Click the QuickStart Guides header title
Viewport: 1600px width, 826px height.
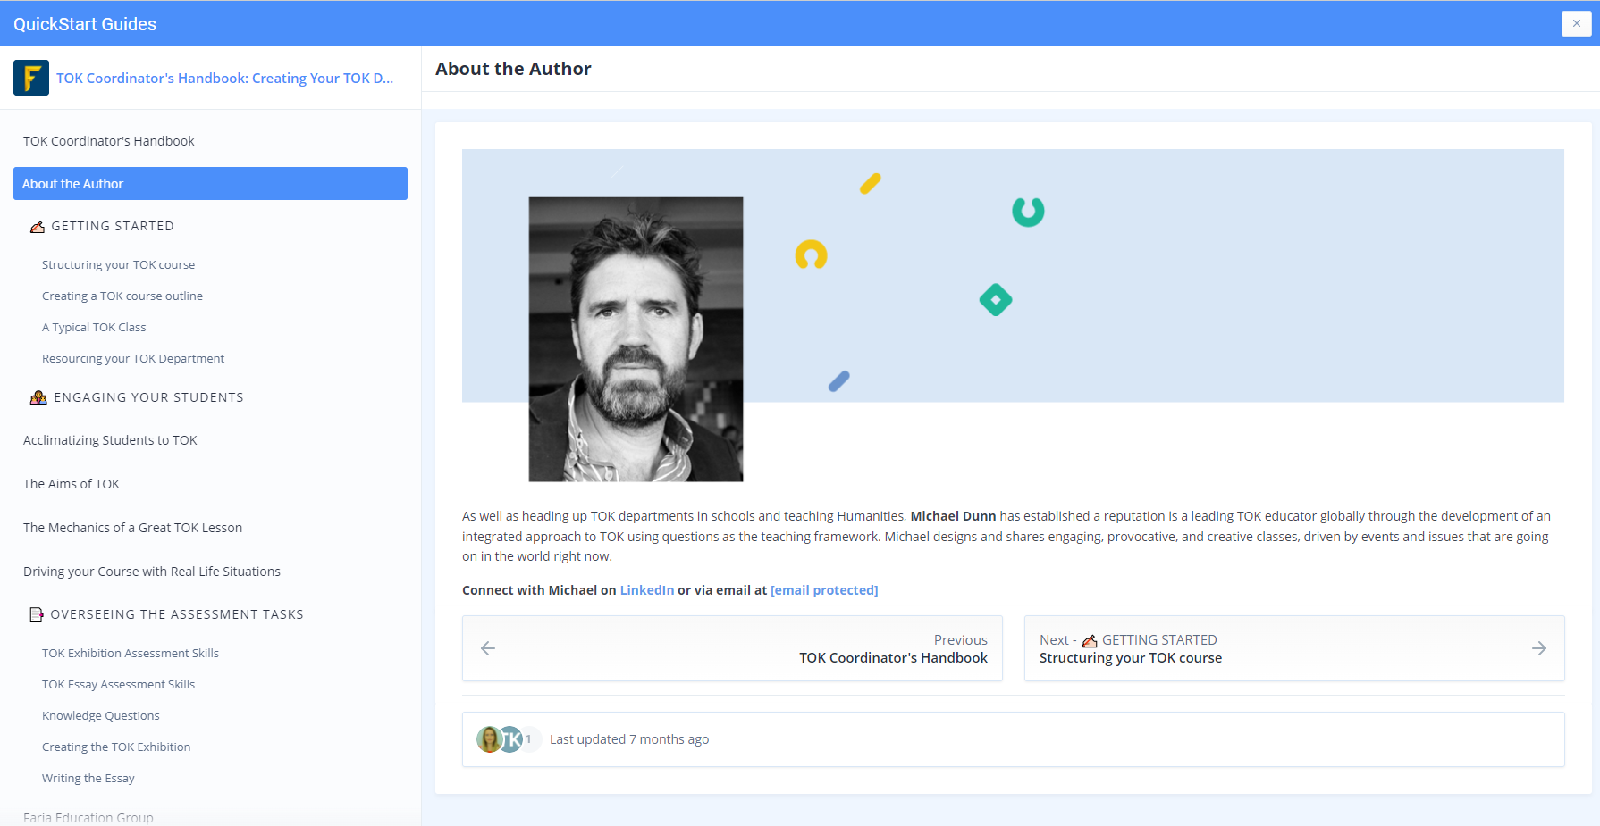pyautogui.click(x=85, y=24)
